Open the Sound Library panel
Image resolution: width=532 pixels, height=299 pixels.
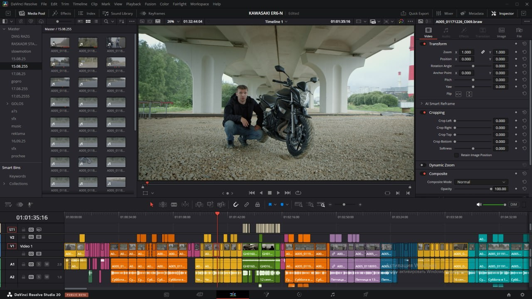coord(118,13)
